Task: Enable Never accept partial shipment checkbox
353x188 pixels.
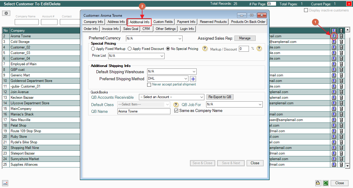Action: click(x=149, y=85)
